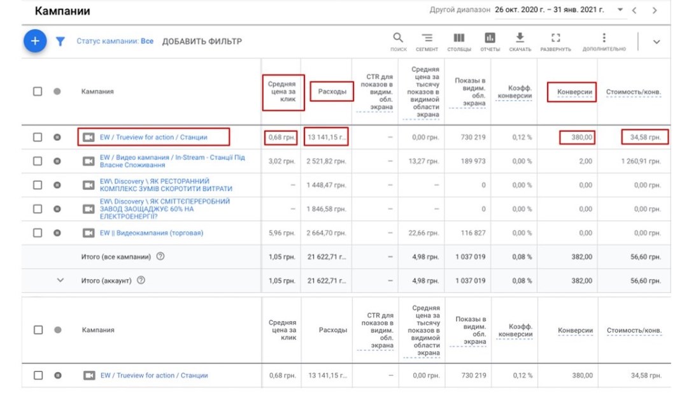Go to the next date range arrow
Image resolution: width=689 pixels, height=402 pixels.
pyautogui.click(x=654, y=10)
